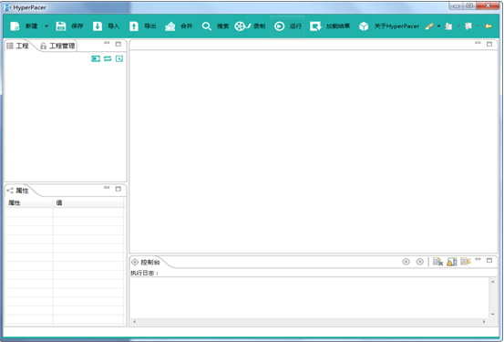Click the console horizontal scroll-left arrow
Screen dimensions: 504x342
click(134, 321)
